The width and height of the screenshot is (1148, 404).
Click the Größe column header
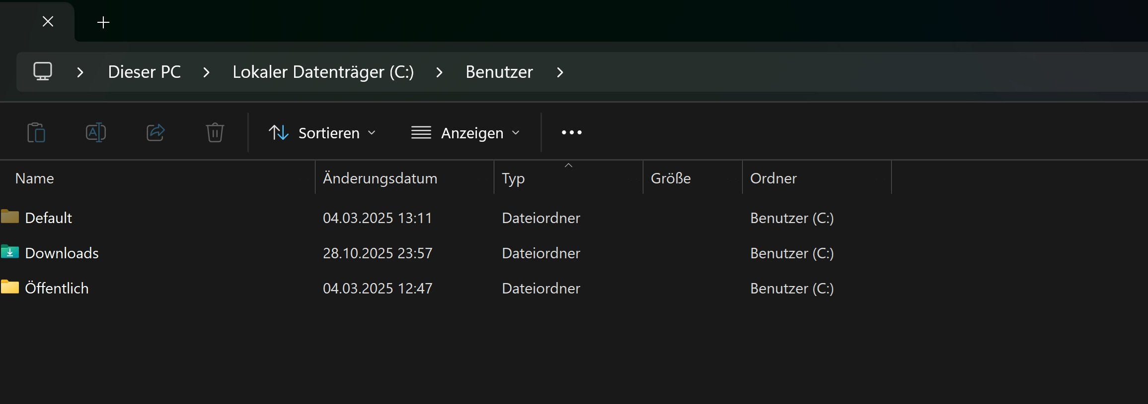click(x=671, y=178)
